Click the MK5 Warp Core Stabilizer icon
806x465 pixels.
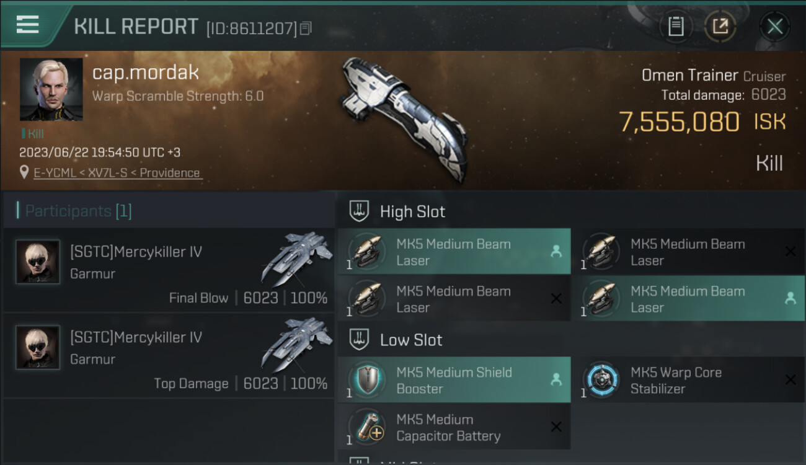point(600,380)
